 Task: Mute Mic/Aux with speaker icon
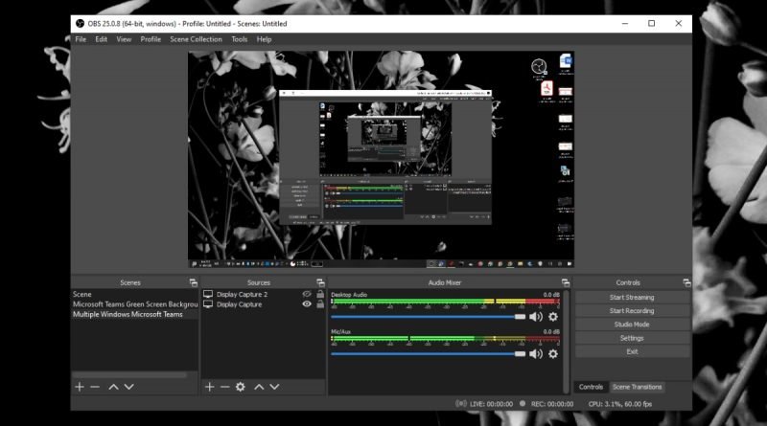point(536,353)
